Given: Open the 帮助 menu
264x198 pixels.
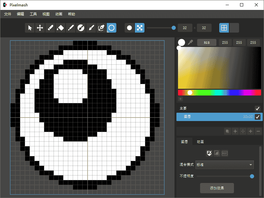Looking at the screenshot, I should point(72,14).
